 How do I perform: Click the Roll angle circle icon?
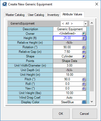tap(84, 84)
